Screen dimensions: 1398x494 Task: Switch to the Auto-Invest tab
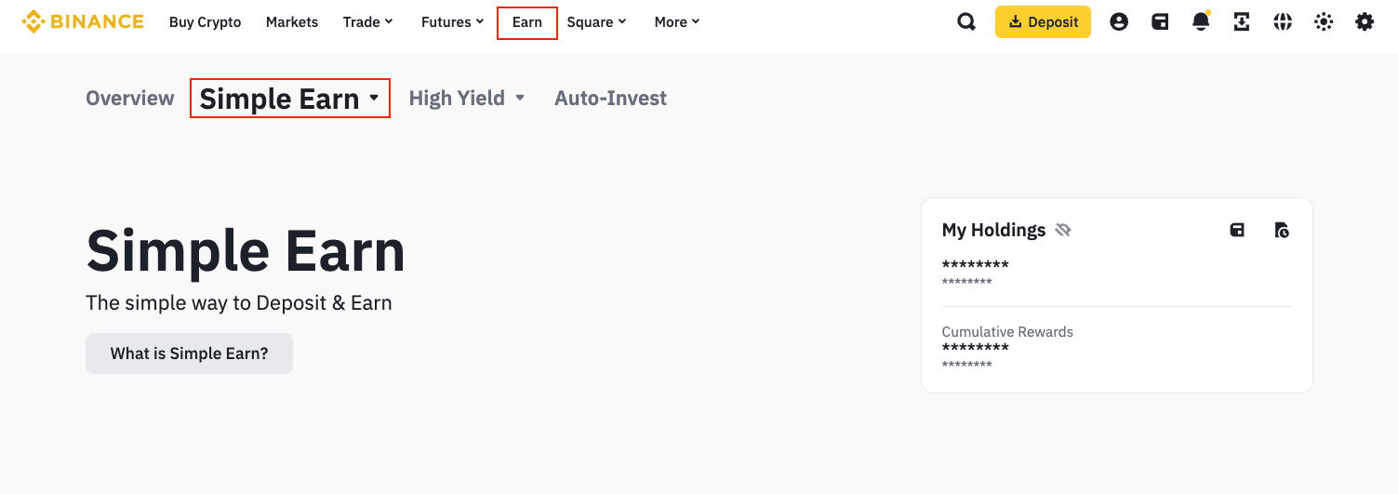click(610, 99)
